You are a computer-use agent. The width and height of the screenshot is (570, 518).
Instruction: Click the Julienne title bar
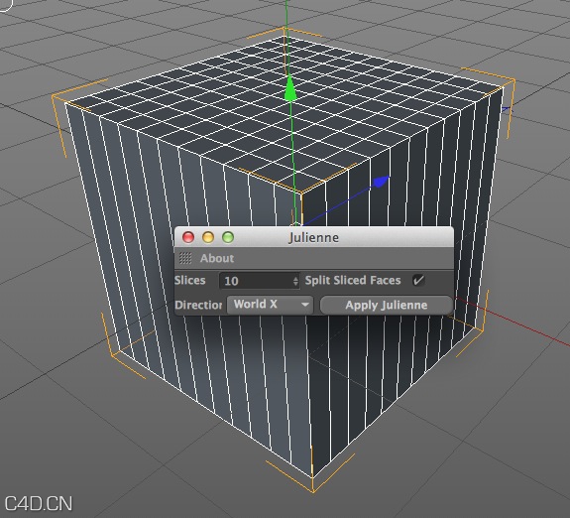[x=314, y=237]
